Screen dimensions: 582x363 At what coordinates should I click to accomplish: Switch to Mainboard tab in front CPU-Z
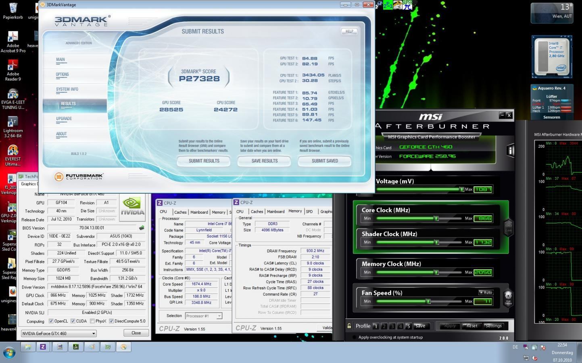pos(275,211)
